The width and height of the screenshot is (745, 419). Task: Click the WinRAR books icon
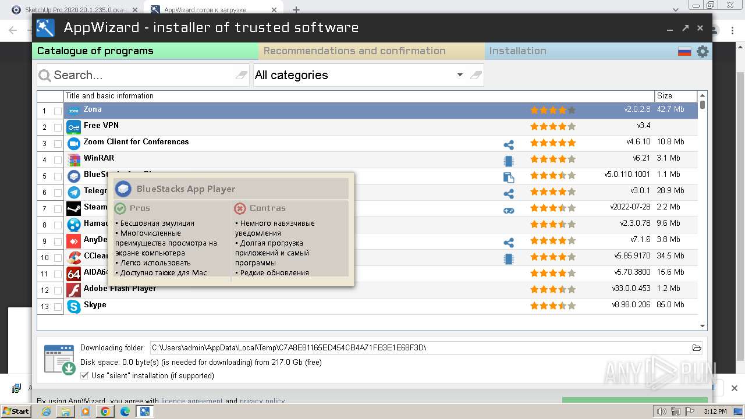coord(73,159)
